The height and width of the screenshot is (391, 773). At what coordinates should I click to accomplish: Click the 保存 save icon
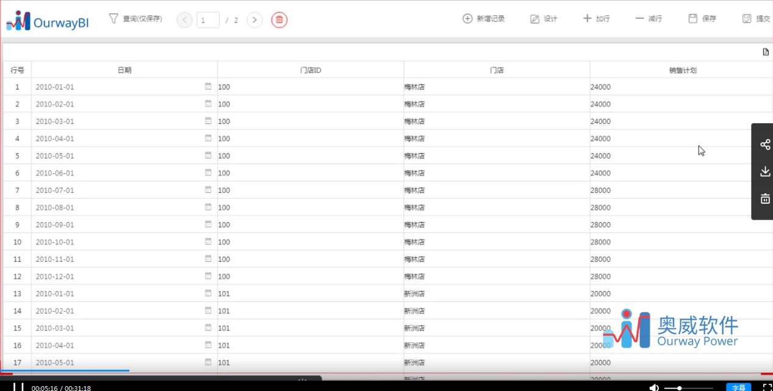pos(692,18)
